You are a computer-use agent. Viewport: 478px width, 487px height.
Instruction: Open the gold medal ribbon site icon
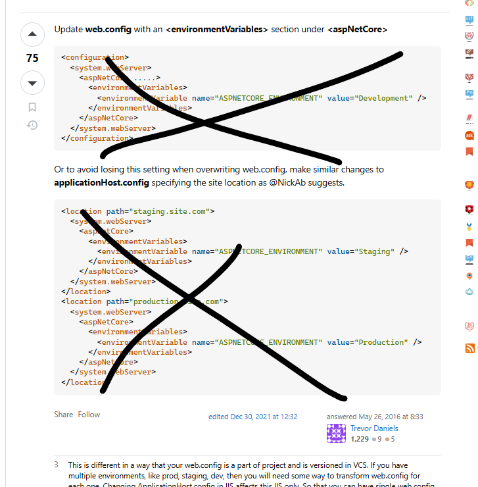pyautogui.click(x=469, y=226)
